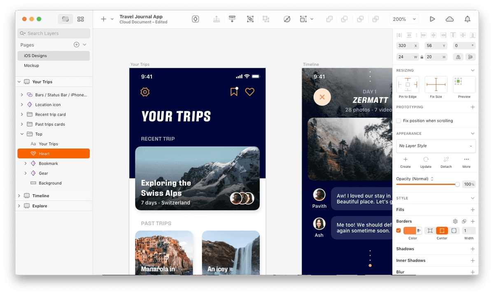Image resolution: width=494 pixels, height=295 pixels.
Task: Click the Search Layers field
Action: point(54,33)
